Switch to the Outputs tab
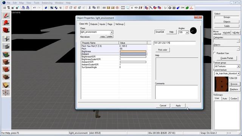This screenshot has width=242, height=136. [94, 24]
